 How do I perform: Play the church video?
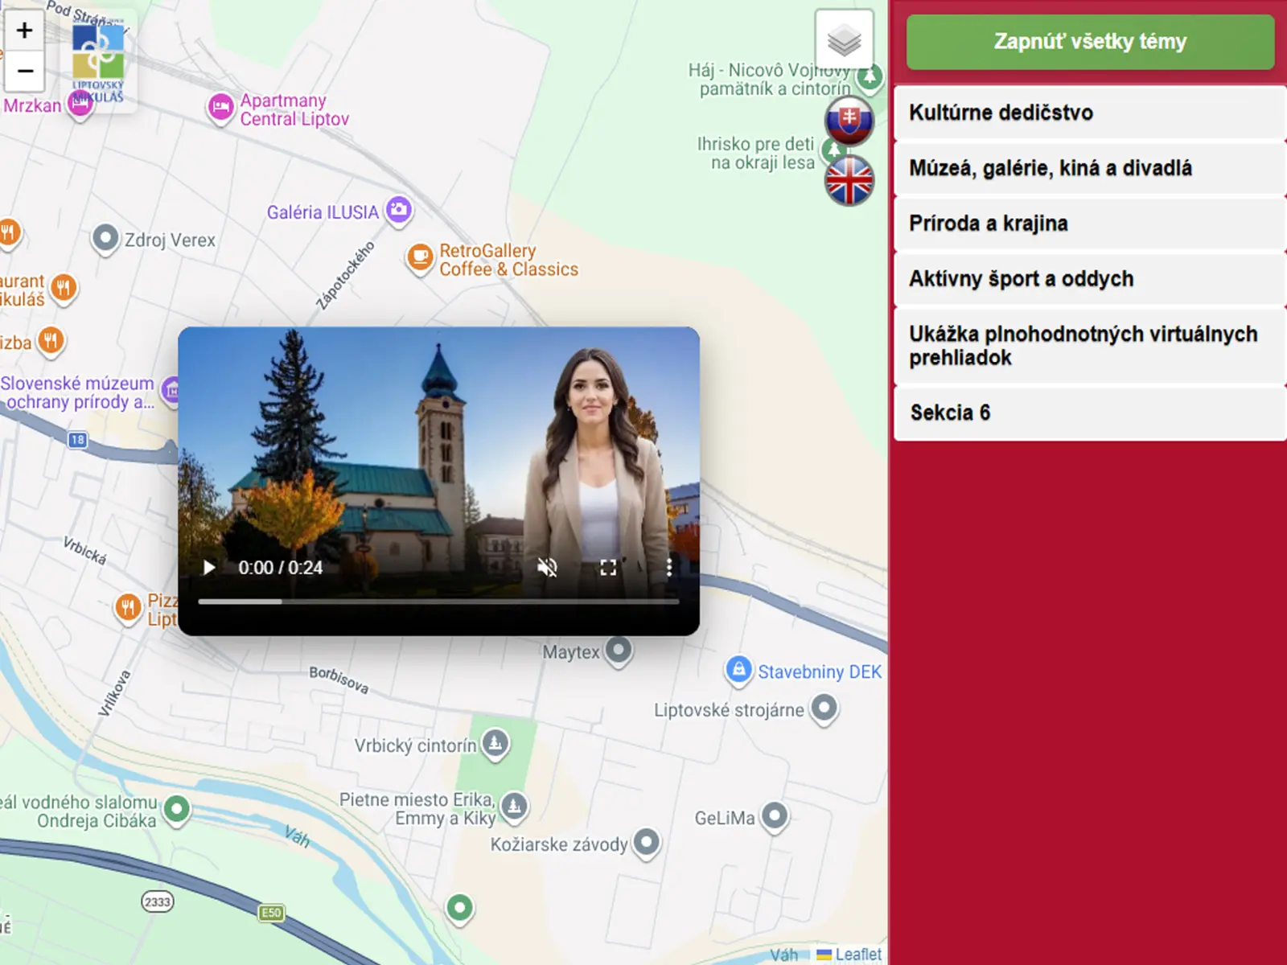(209, 568)
